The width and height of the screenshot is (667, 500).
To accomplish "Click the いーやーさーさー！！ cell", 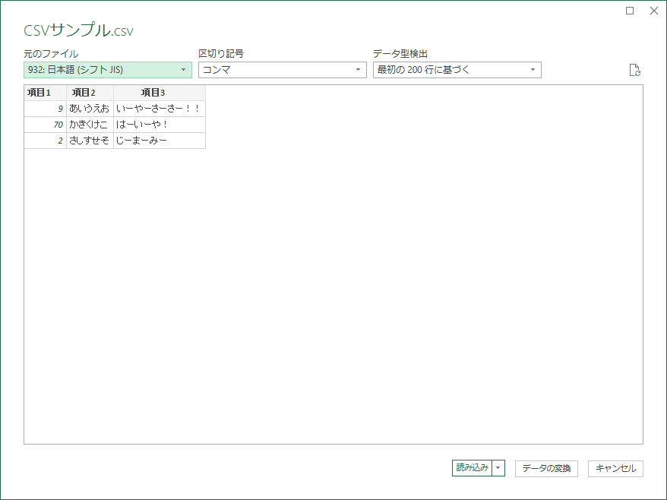I will coord(160,109).
